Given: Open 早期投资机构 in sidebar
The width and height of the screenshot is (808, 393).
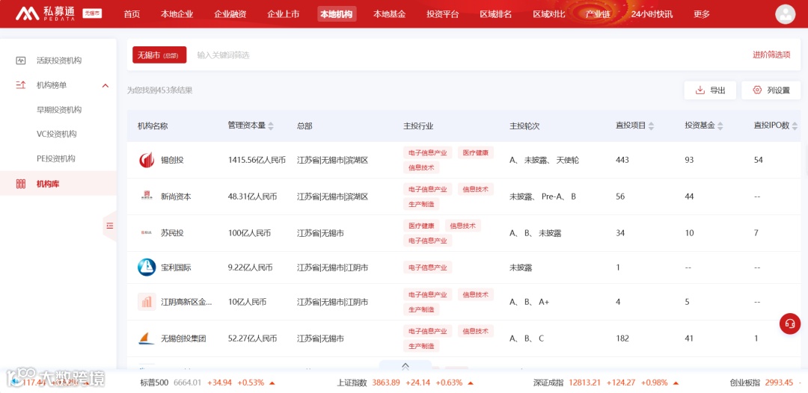Looking at the screenshot, I should (59, 110).
